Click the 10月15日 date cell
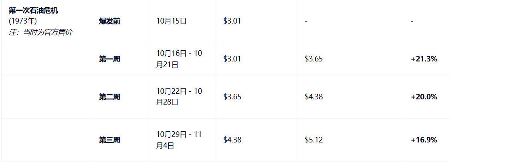The width and height of the screenshot is (509, 162). [172, 21]
